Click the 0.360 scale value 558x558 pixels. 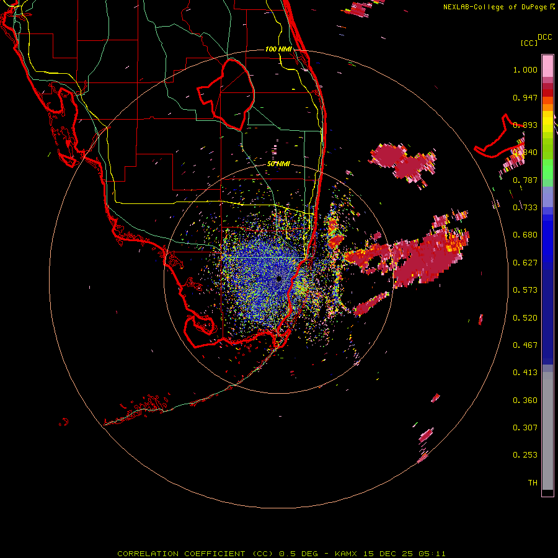point(525,401)
